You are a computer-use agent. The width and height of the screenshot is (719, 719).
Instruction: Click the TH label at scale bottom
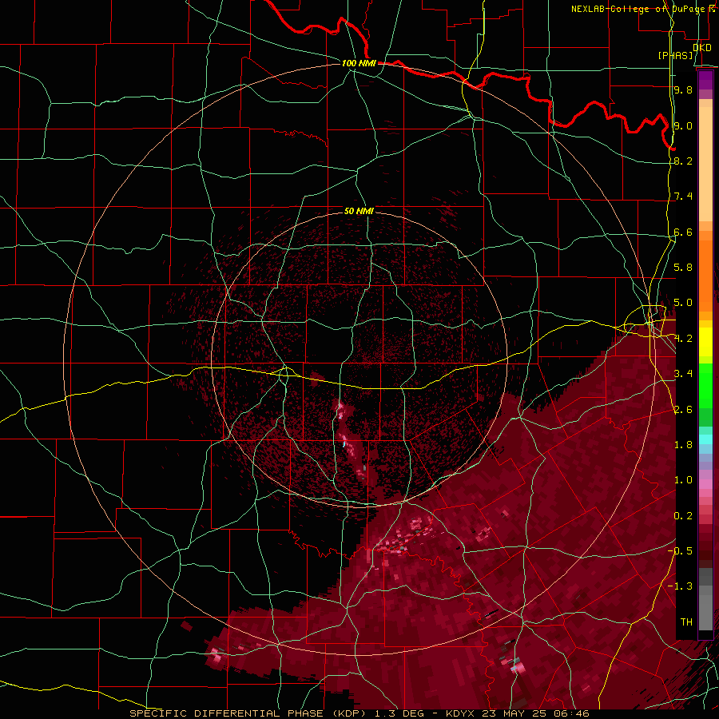point(686,622)
